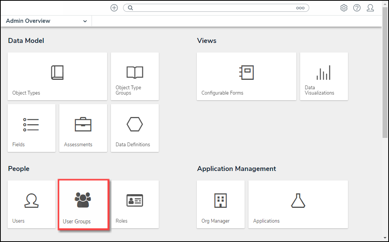389x242 pixels.
Task: Open the Assessments briefcase icon
Action: (83, 124)
